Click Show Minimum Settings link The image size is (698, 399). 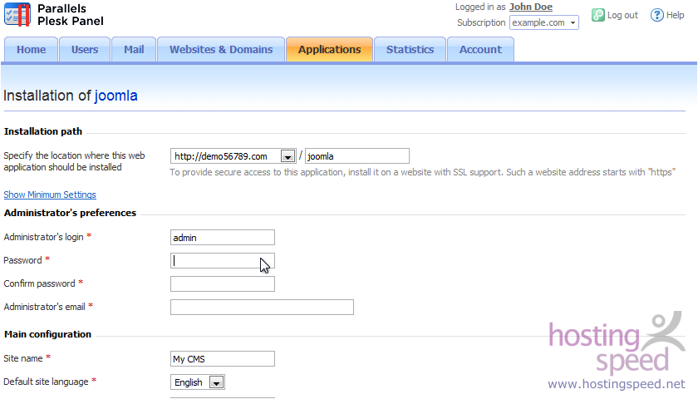50,195
